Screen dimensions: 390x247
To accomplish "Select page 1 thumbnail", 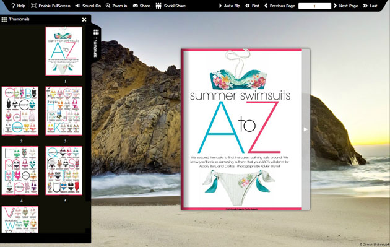I will tap(64, 51).
